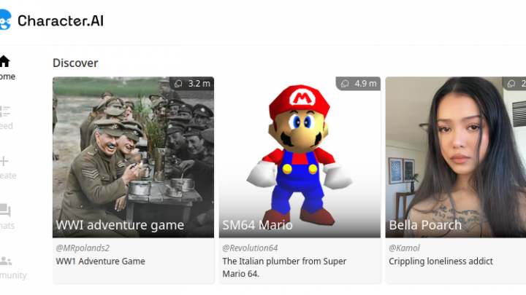
Task: Visit creator @Kamol profile
Action: click(x=404, y=248)
